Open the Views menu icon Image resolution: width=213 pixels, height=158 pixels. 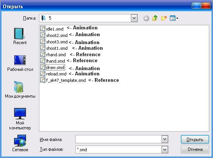(x=174, y=18)
